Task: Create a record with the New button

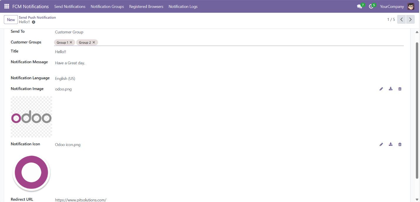Action: tap(11, 19)
